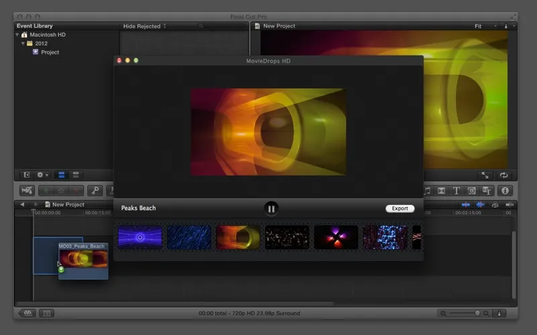Image resolution: width=537 pixels, height=335 pixels.
Task: Switch browser to list view
Action: tap(76, 175)
